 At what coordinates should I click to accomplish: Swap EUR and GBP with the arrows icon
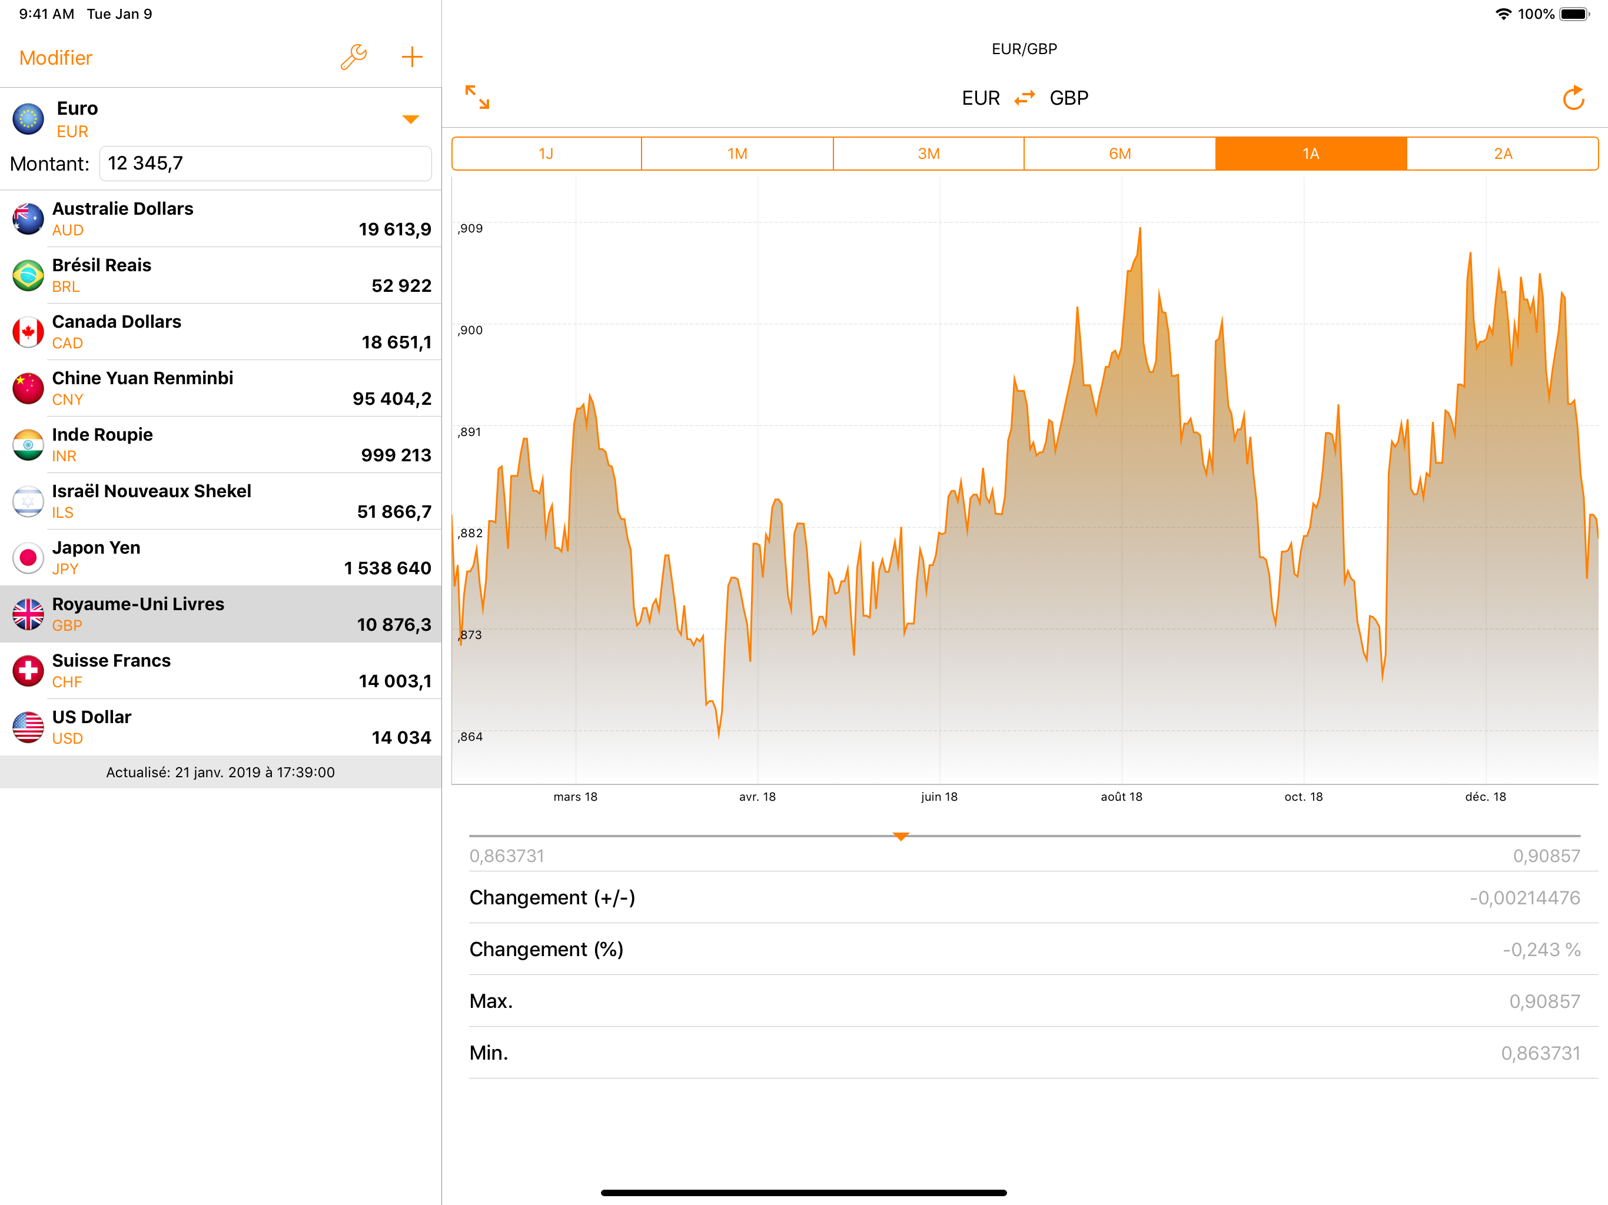pyautogui.click(x=1024, y=98)
